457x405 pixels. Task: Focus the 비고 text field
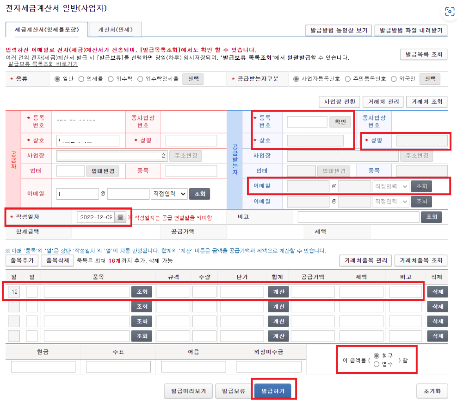click(x=358, y=217)
